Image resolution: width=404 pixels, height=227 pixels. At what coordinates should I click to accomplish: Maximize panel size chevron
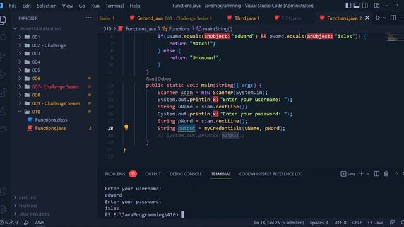coord(396,174)
